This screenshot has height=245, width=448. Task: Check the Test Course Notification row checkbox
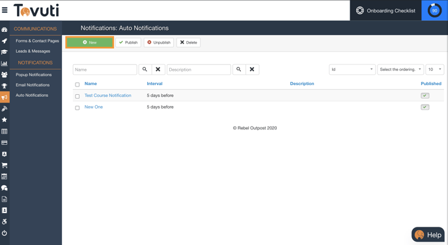pos(77,96)
